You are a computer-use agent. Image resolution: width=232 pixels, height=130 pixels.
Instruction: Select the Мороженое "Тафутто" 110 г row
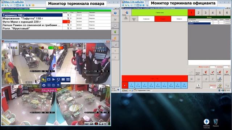(x=57, y=18)
